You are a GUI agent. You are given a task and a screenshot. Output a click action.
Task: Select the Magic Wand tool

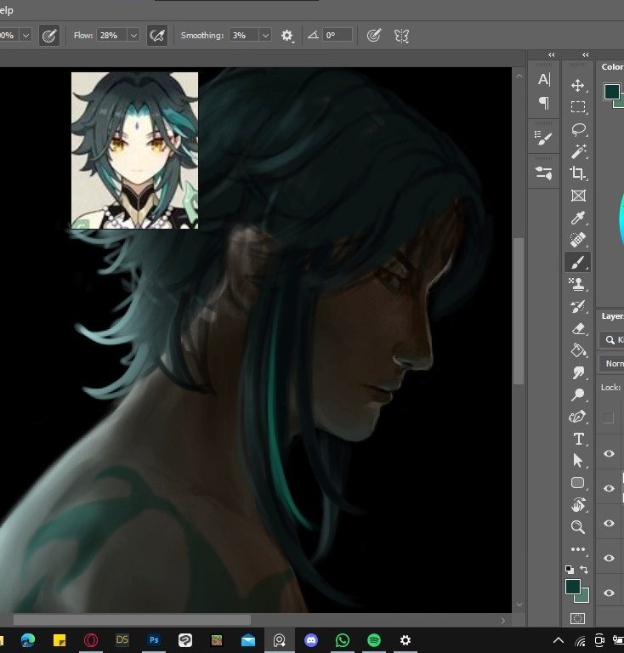578,151
